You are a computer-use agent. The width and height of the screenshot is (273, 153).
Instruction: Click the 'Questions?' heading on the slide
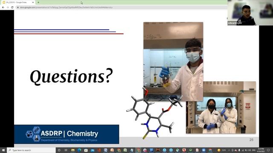coord(71,76)
